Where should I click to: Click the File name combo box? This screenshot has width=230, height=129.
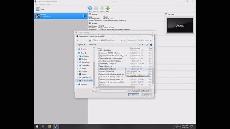[112, 91]
